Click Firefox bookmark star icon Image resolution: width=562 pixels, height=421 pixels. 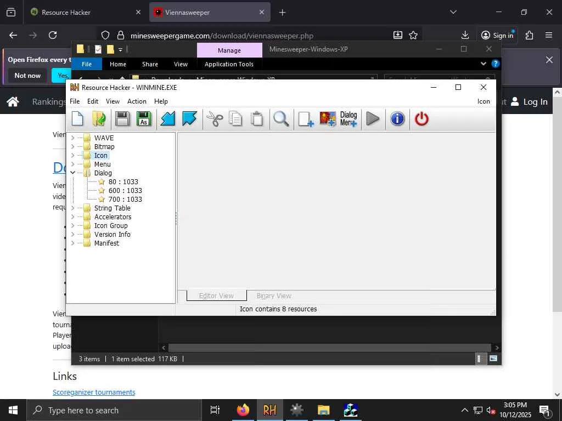(x=413, y=35)
